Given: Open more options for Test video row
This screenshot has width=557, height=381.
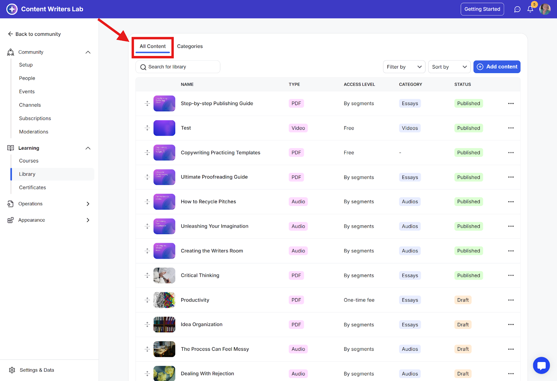Looking at the screenshot, I should coord(511,128).
